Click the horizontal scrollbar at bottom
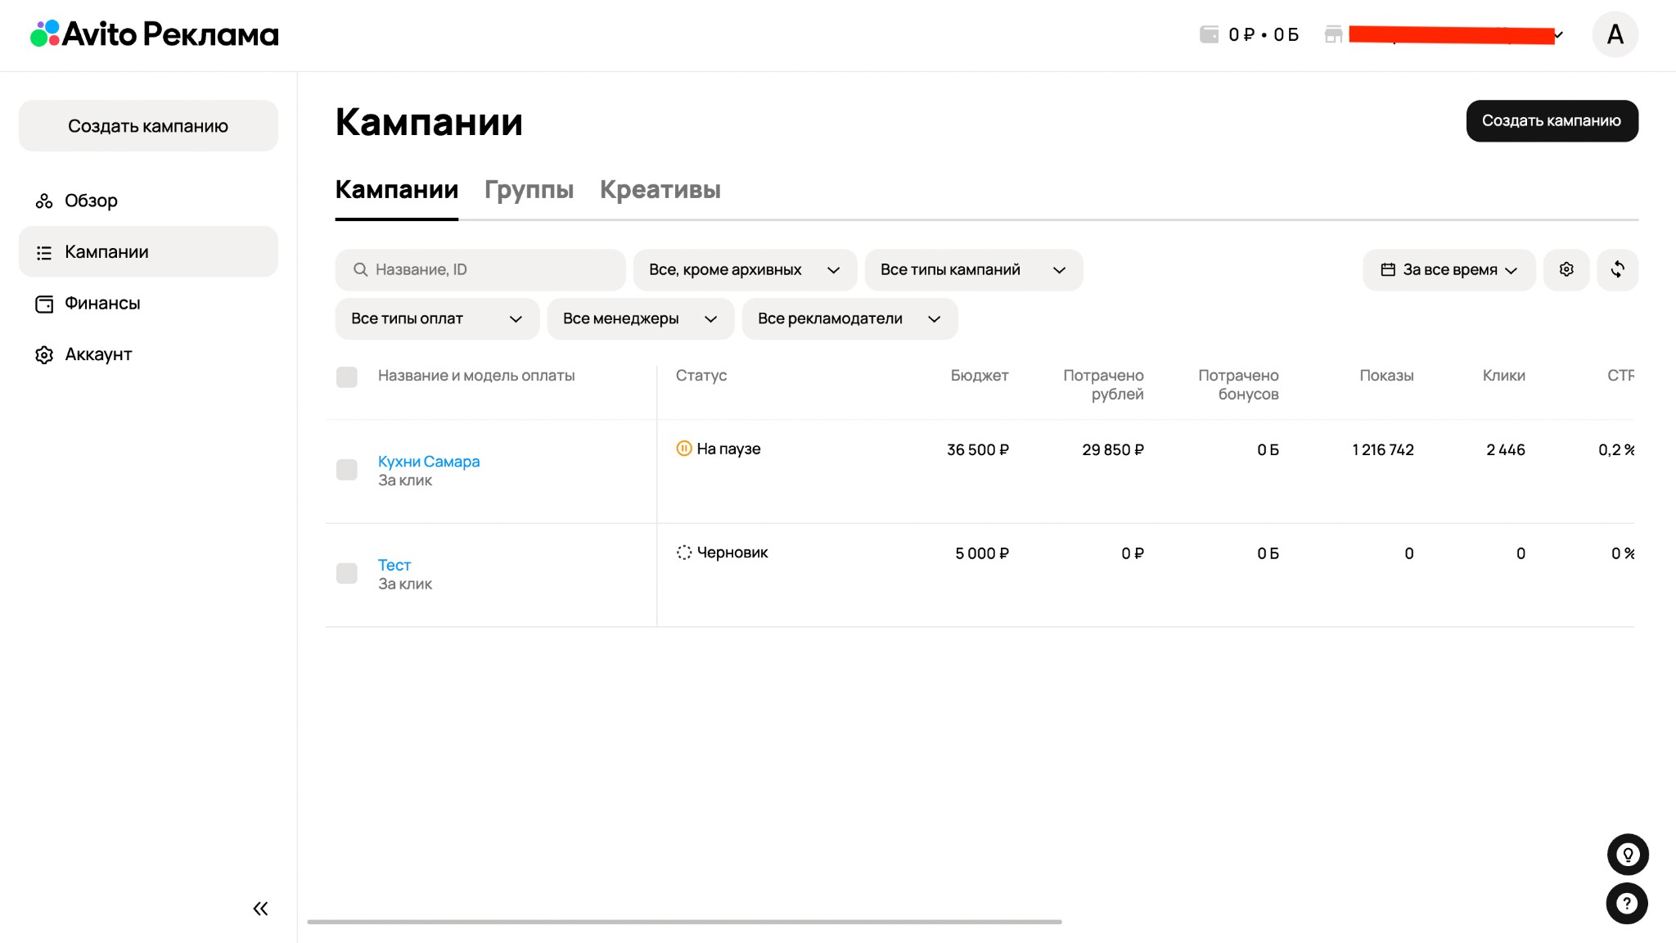 (684, 922)
